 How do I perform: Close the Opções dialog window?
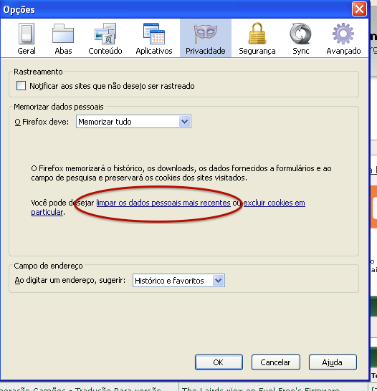point(359,9)
